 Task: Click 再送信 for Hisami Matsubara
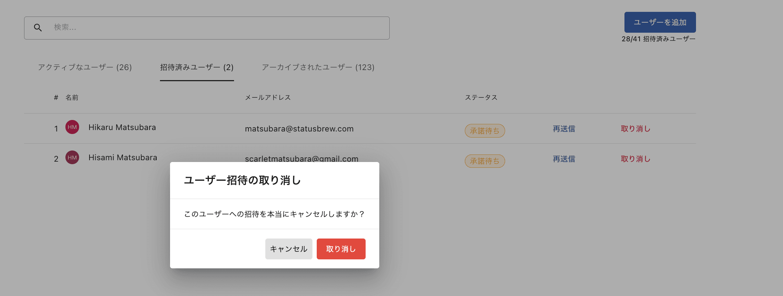(564, 159)
